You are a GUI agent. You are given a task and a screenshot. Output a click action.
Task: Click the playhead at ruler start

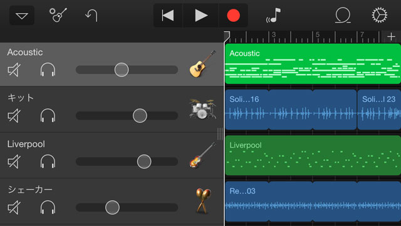pos(227,36)
